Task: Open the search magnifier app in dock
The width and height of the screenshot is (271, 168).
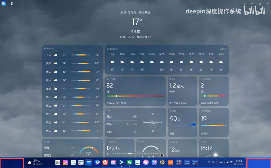Action: tap(73, 162)
